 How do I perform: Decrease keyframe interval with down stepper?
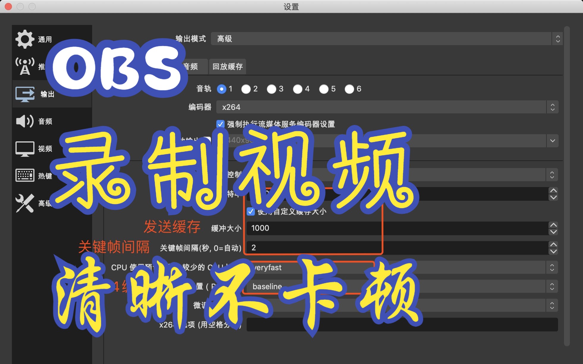[x=553, y=251]
